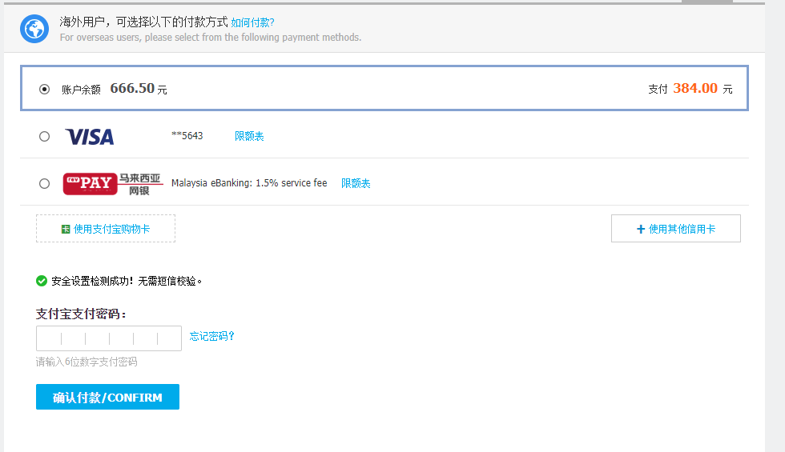The height and width of the screenshot is (452, 785).
Task: Select the VISA **5643 radio button
Action: (x=45, y=137)
